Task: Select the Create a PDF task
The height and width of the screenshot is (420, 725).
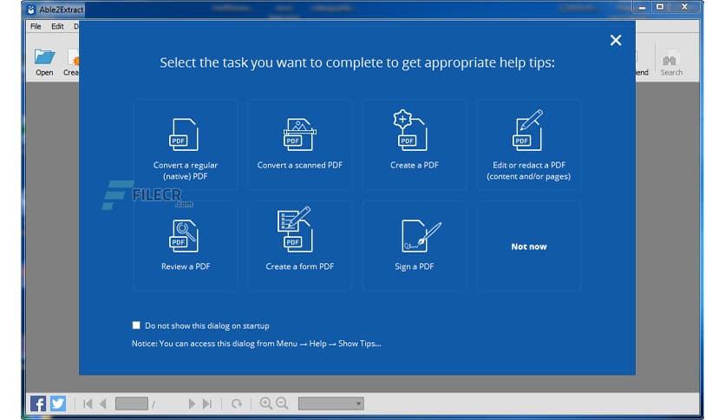Action: [x=415, y=145]
